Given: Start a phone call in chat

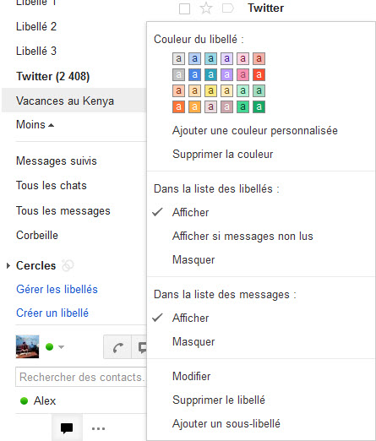Looking at the screenshot, I should (x=117, y=347).
